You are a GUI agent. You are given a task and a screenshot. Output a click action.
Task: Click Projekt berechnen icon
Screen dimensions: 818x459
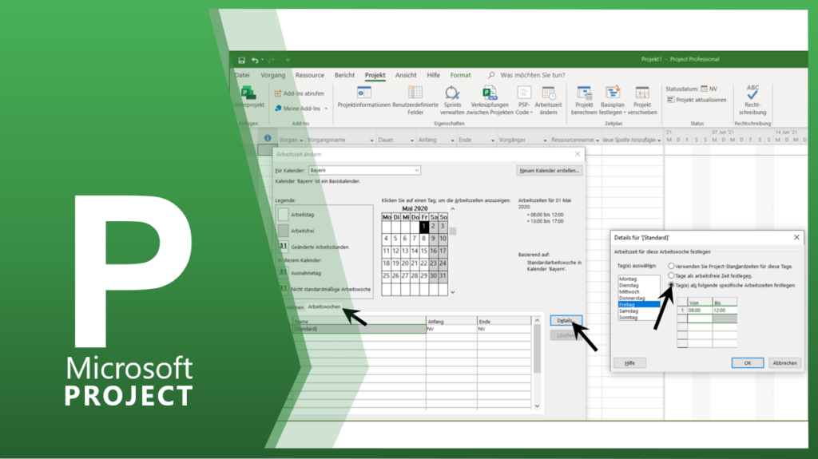(x=584, y=93)
